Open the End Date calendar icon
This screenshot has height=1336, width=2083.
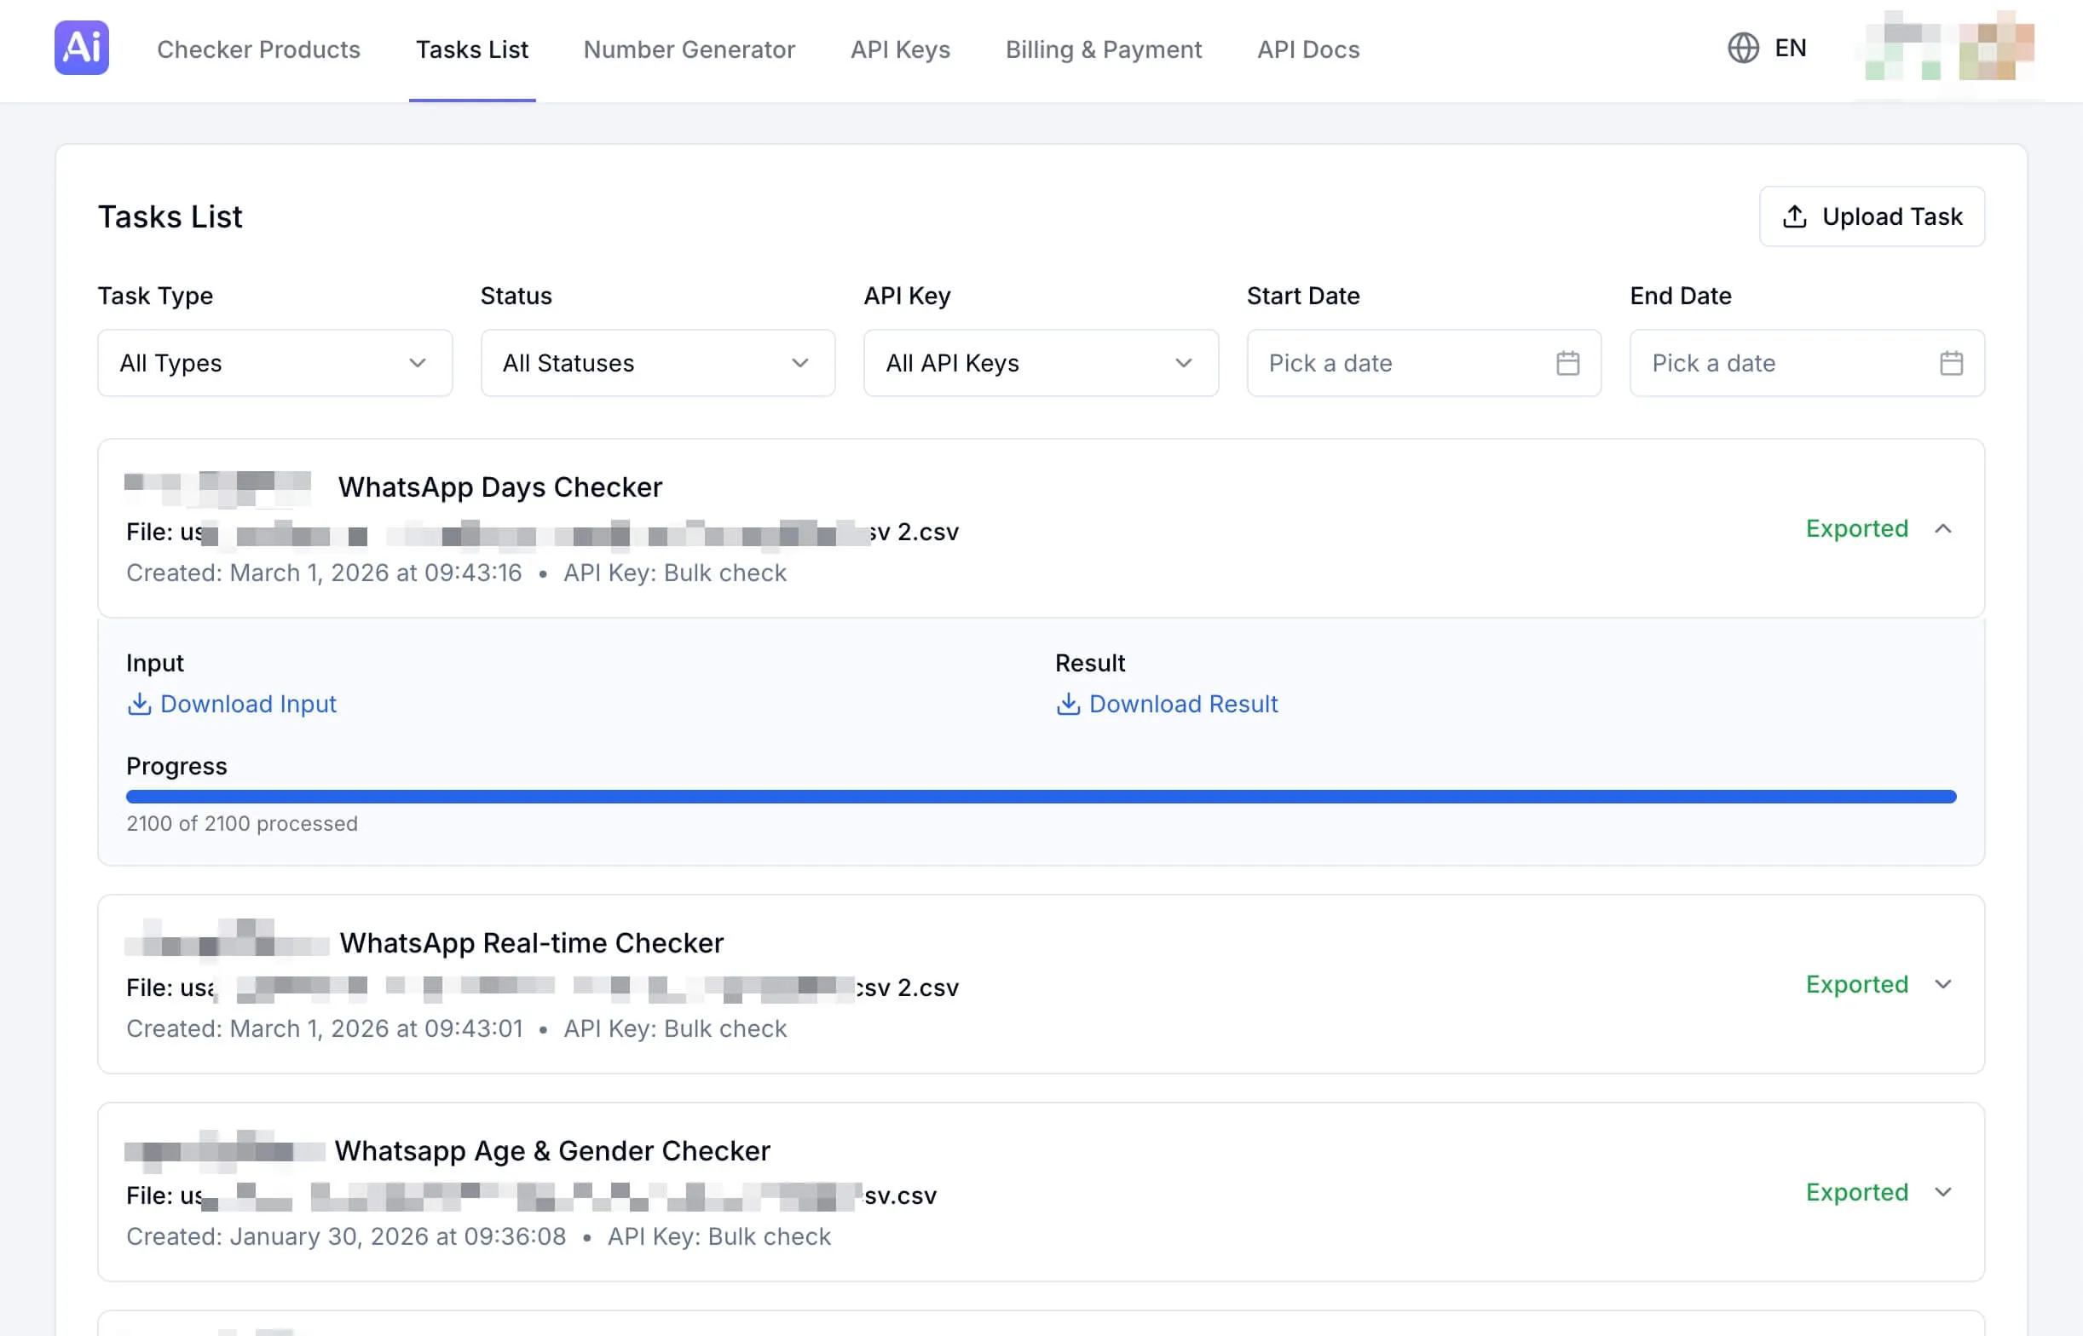[1952, 364]
